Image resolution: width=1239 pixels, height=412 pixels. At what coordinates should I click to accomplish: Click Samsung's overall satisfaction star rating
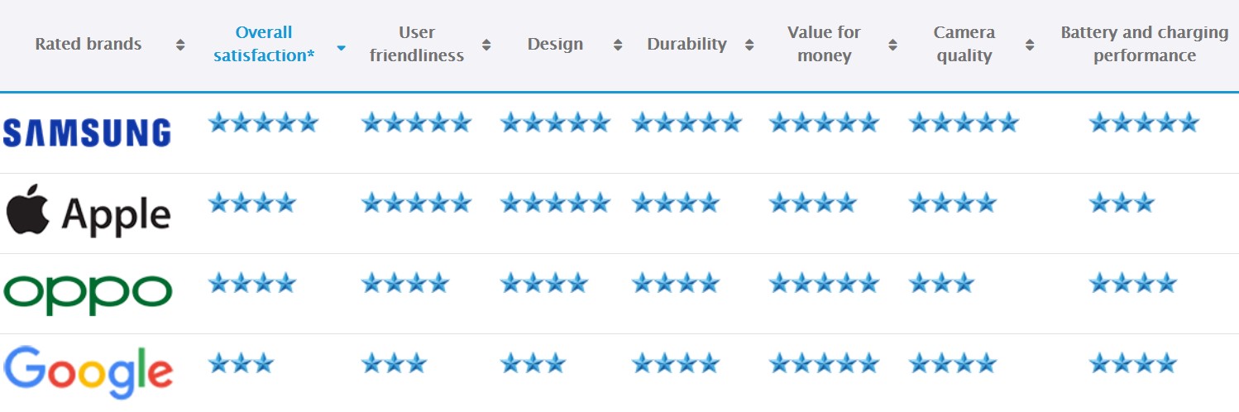263,123
